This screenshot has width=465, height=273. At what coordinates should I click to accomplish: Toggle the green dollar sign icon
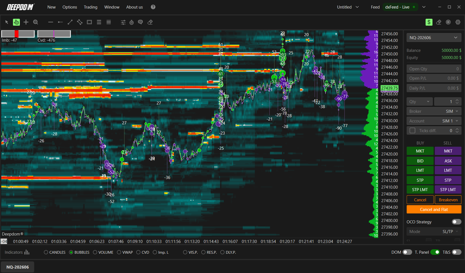[429, 22]
